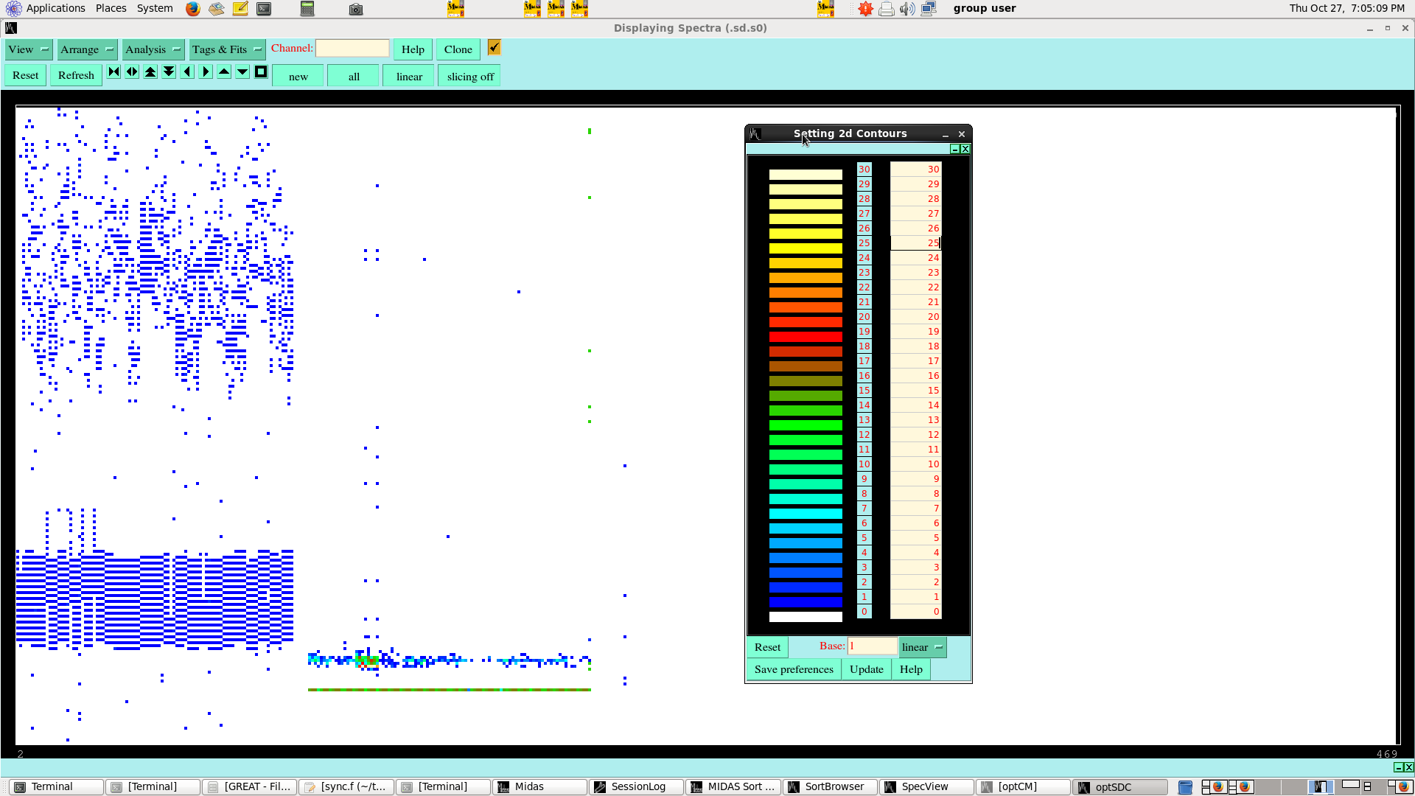Open the View dropdown menu

(29, 49)
